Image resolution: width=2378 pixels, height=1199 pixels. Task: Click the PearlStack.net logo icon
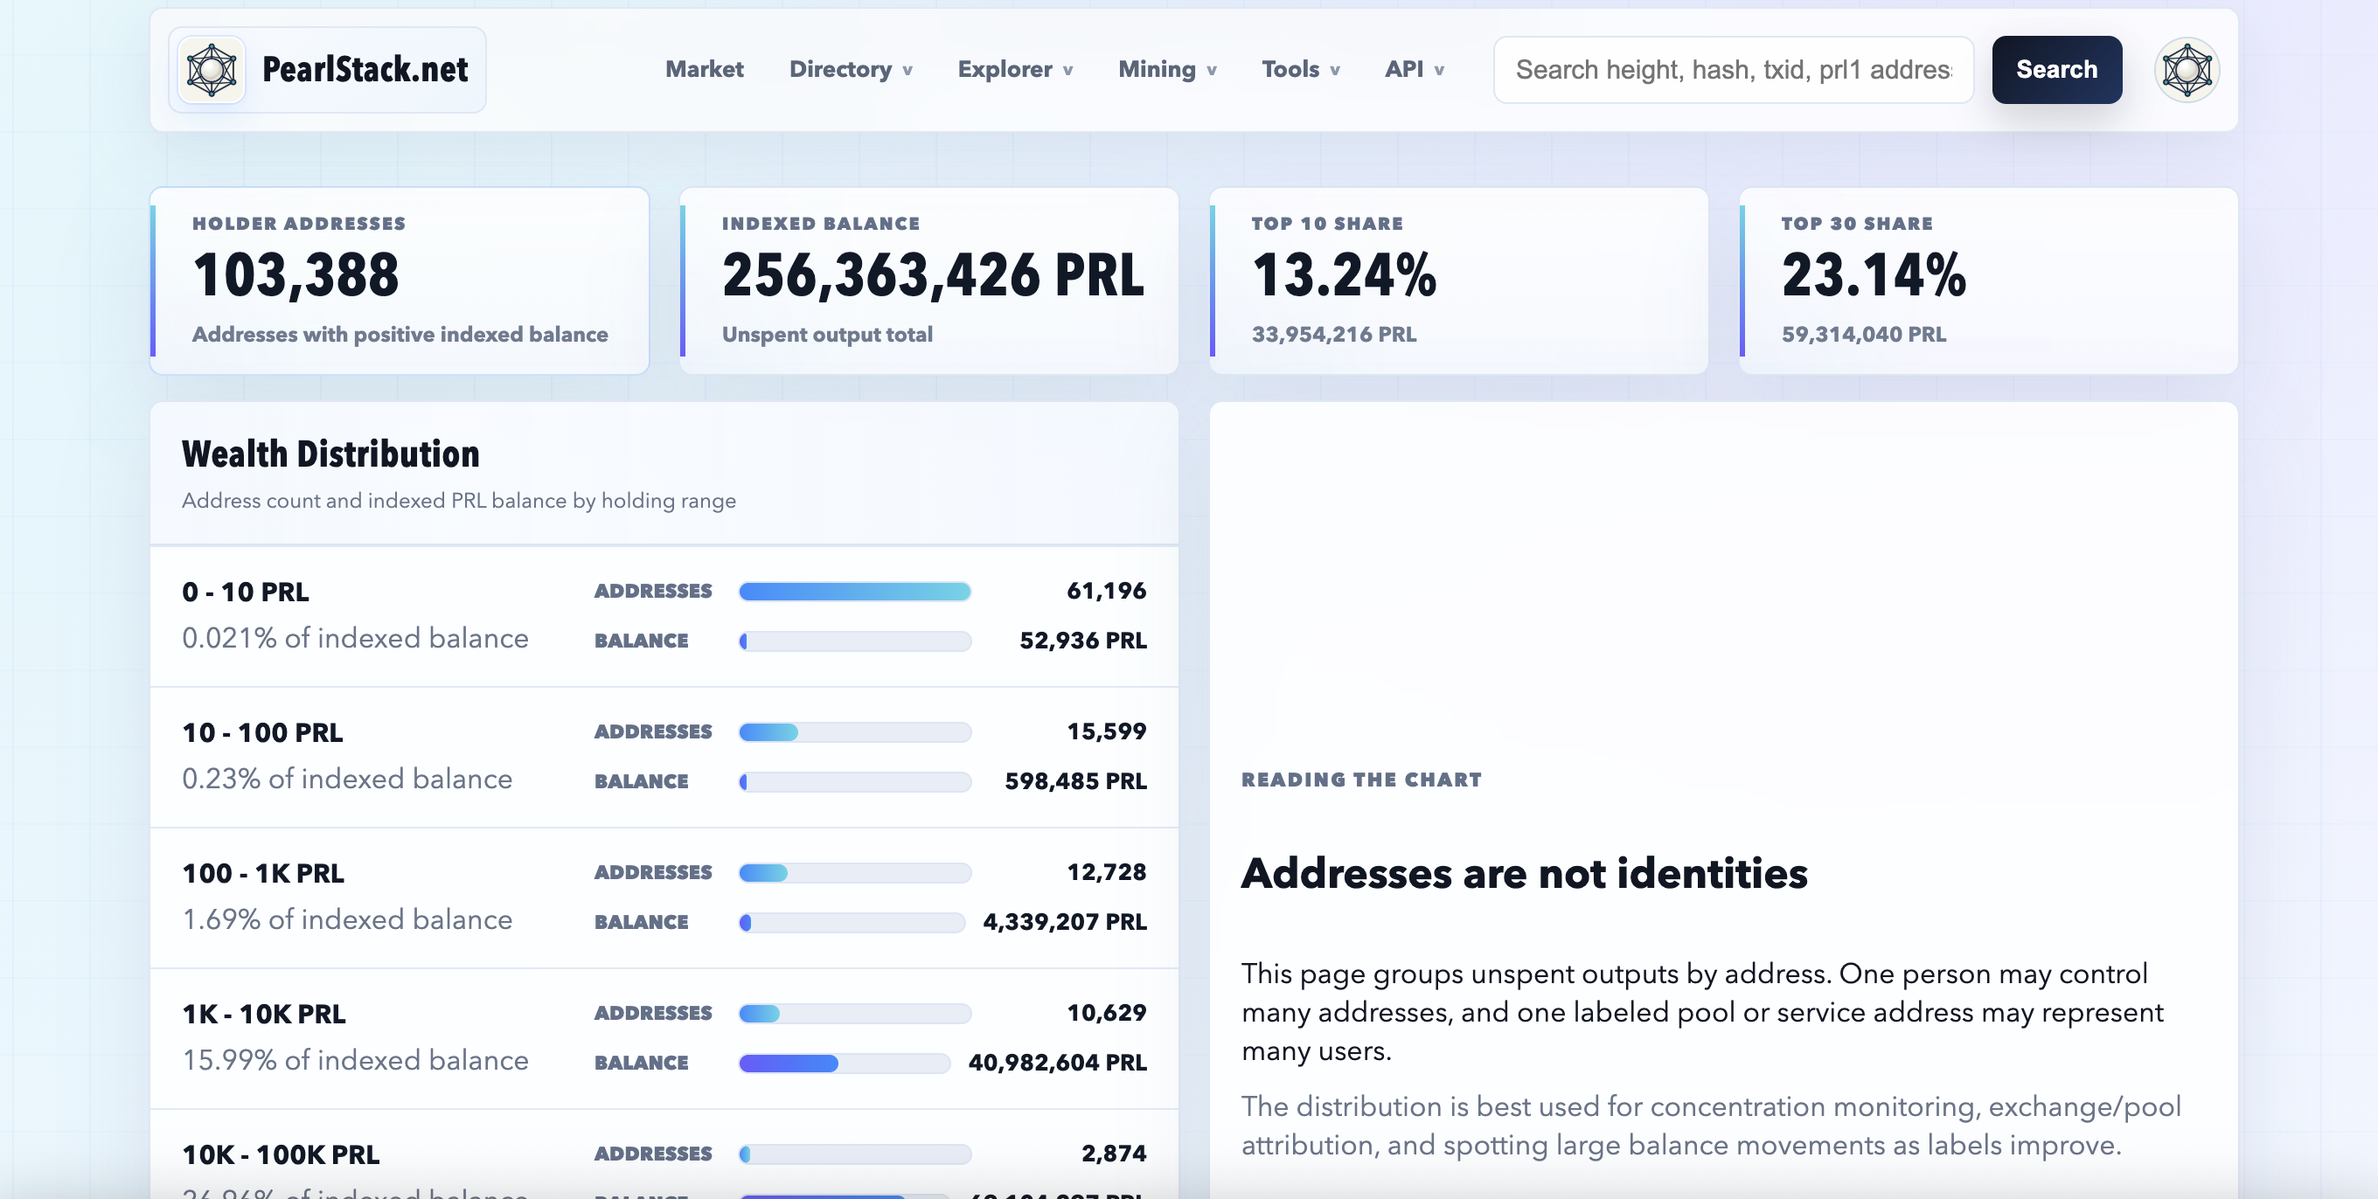coord(212,69)
